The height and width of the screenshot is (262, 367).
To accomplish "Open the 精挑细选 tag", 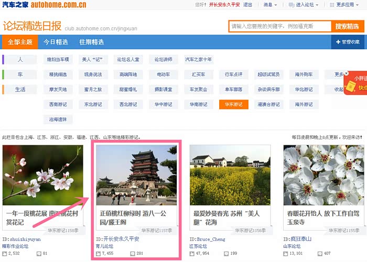I will point(58,74).
